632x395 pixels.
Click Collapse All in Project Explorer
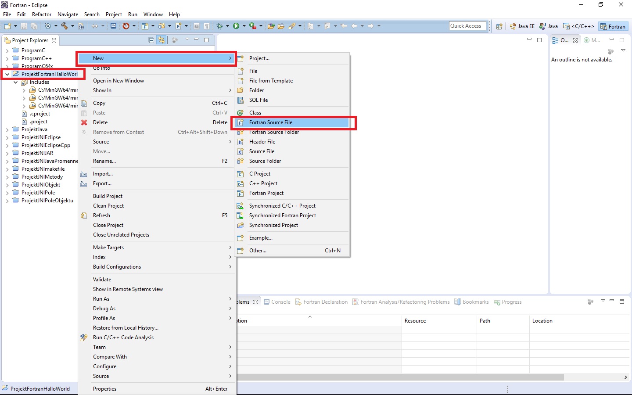coord(151,40)
